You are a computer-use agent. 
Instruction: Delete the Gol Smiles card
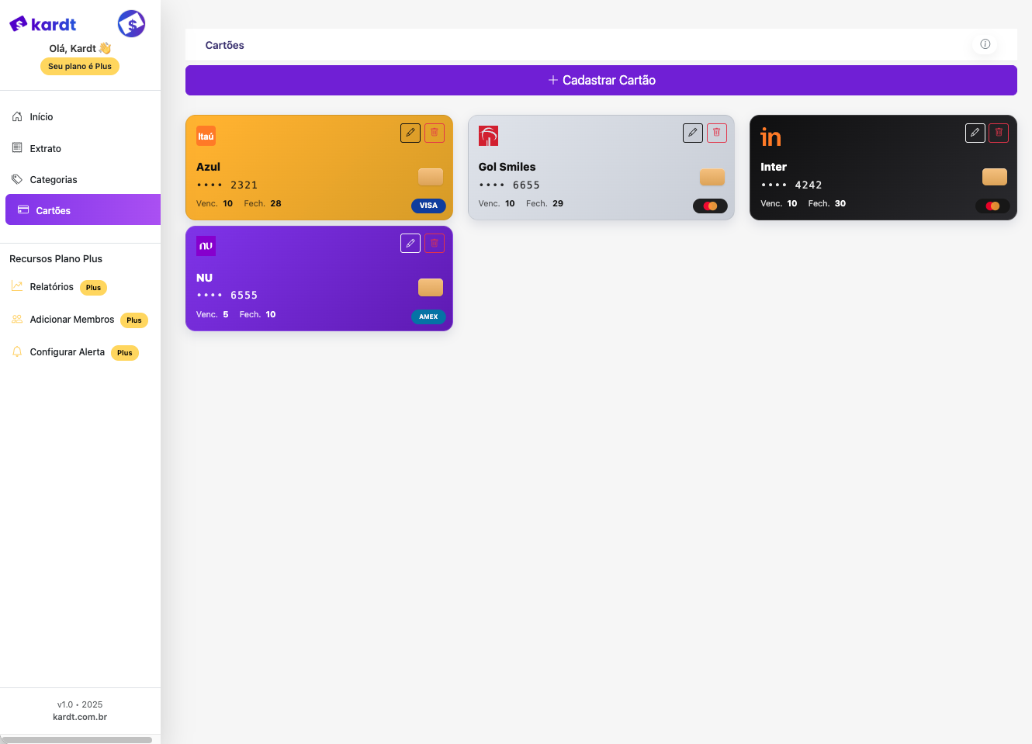tap(717, 133)
